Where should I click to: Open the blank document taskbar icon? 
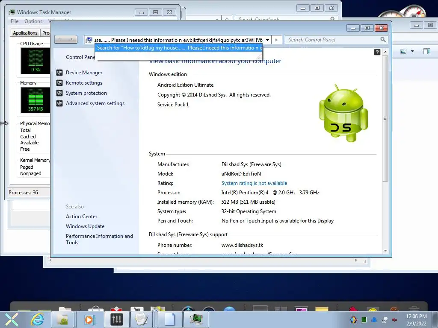pyautogui.click(x=169, y=319)
